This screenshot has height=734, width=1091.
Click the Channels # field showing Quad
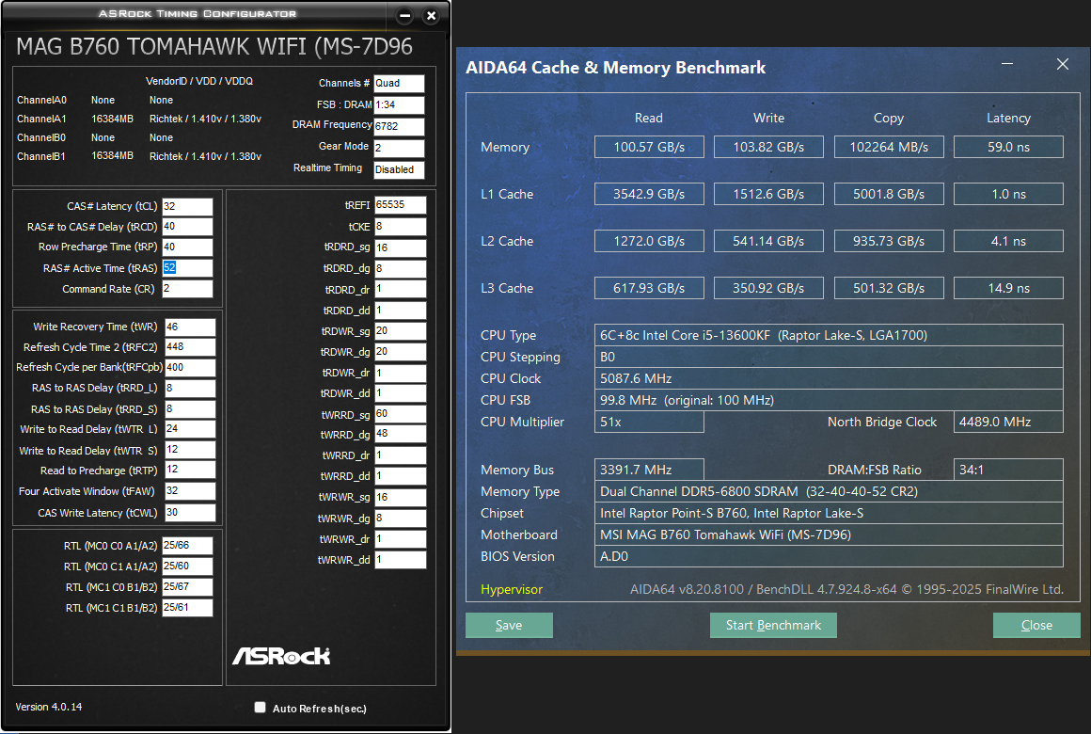point(399,84)
